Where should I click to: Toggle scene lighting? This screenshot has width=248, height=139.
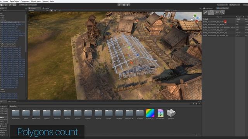point(52,10)
